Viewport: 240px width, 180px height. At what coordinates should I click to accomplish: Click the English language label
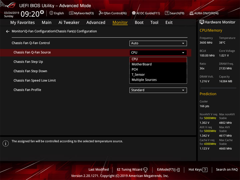click(59, 13)
